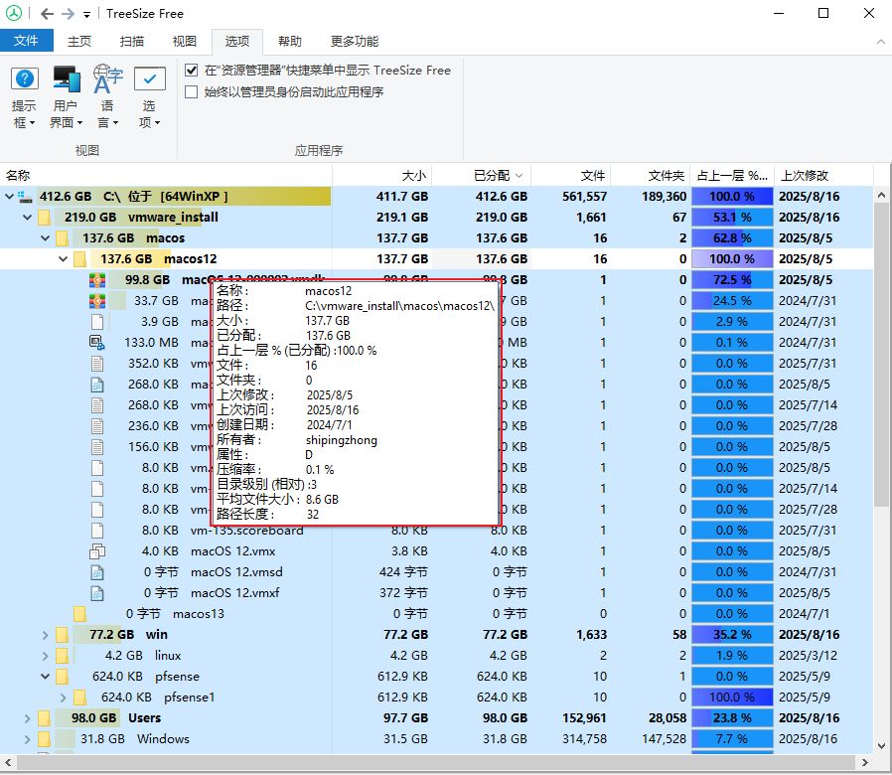Collapse the ribbon with the up chevron
892x775 pixels.
pyautogui.click(x=881, y=42)
